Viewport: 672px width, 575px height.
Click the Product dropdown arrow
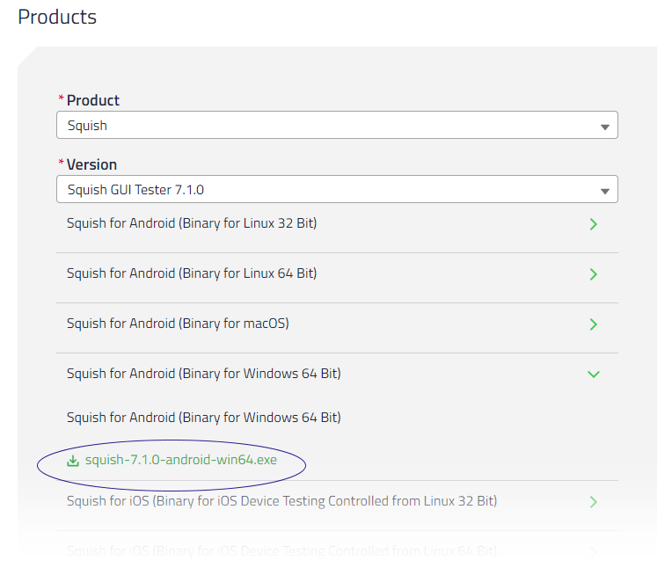tap(604, 127)
